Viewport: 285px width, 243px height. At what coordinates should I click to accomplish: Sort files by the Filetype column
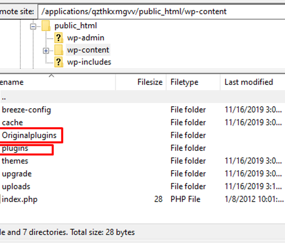(193, 82)
